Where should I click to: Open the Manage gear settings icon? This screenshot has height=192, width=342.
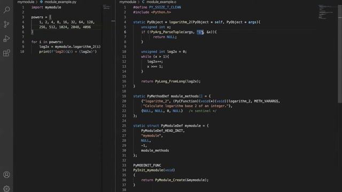coord(6,188)
